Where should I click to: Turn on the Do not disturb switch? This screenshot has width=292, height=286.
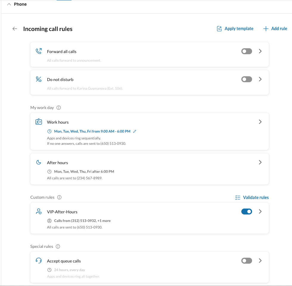pos(246,79)
